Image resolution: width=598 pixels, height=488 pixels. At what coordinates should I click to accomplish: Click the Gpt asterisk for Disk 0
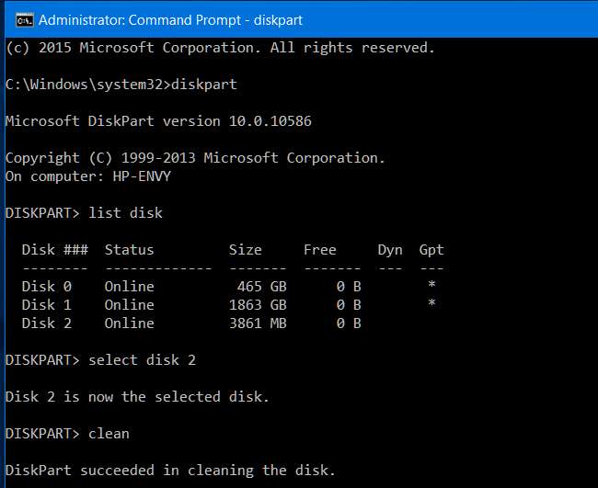(x=431, y=286)
